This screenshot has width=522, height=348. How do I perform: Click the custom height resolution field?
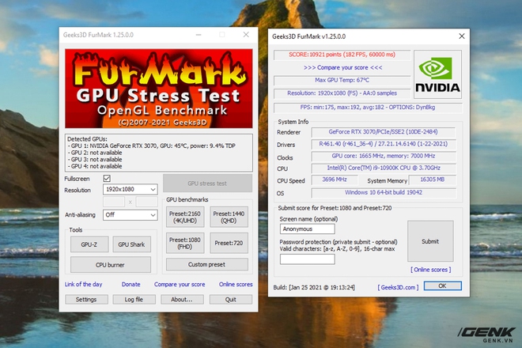(147, 202)
